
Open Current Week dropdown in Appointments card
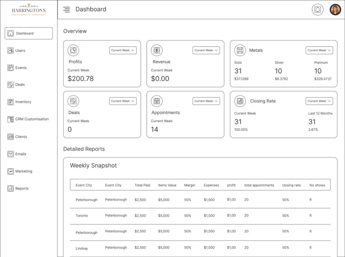tap(206, 101)
